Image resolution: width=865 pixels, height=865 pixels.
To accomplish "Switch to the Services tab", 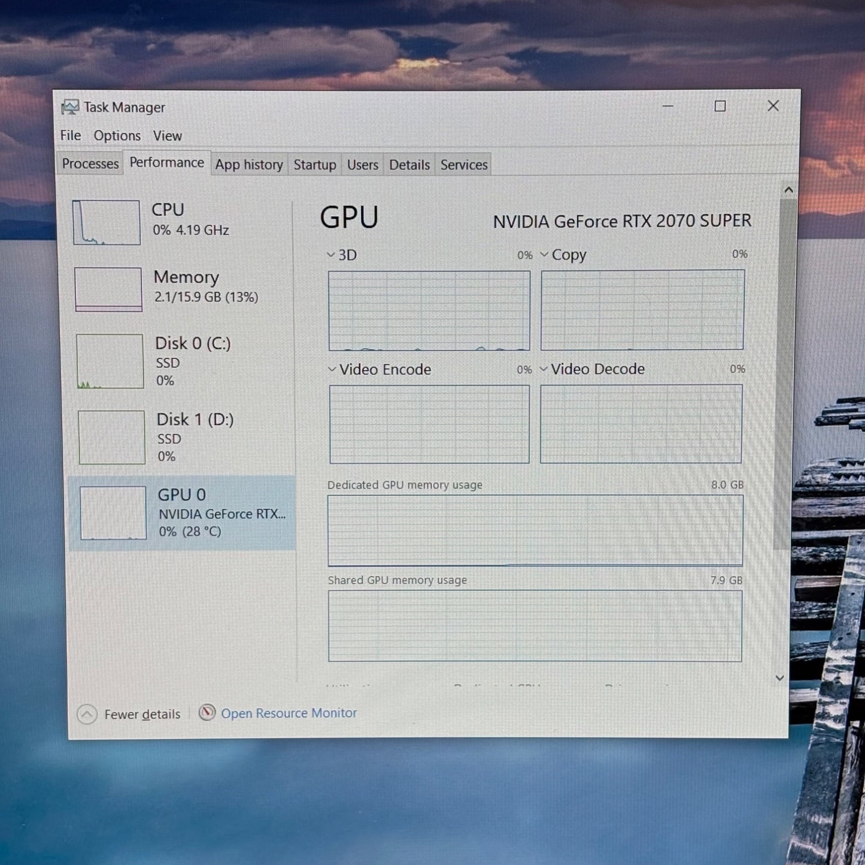I will [464, 165].
